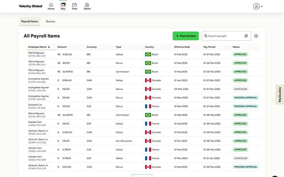
Task: Click EUR currency in Elizabeth Lin row
Action: (x=89, y=106)
